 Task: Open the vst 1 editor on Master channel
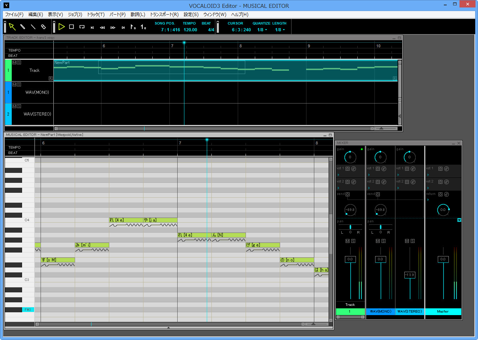[446, 169]
